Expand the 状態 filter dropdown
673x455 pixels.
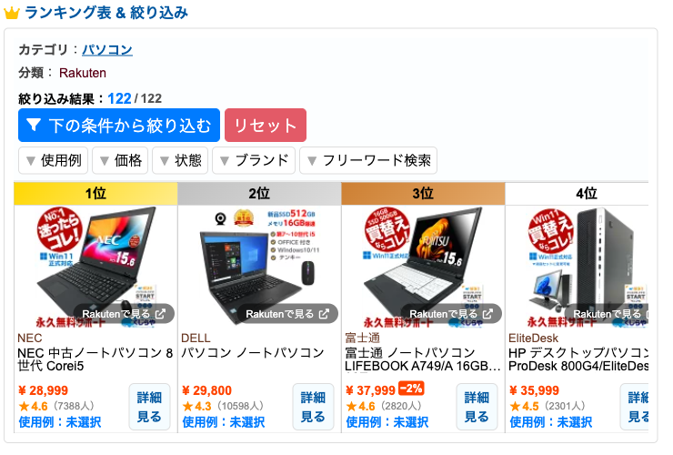point(180,161)
